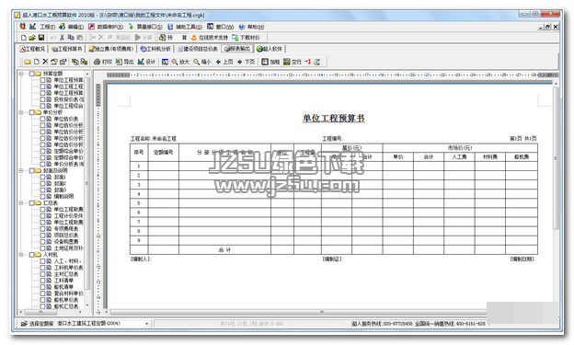Screen dimensions: 574x345
Task: Click the report preview horizontal scrollbar
Action: [x=296, y=312]
